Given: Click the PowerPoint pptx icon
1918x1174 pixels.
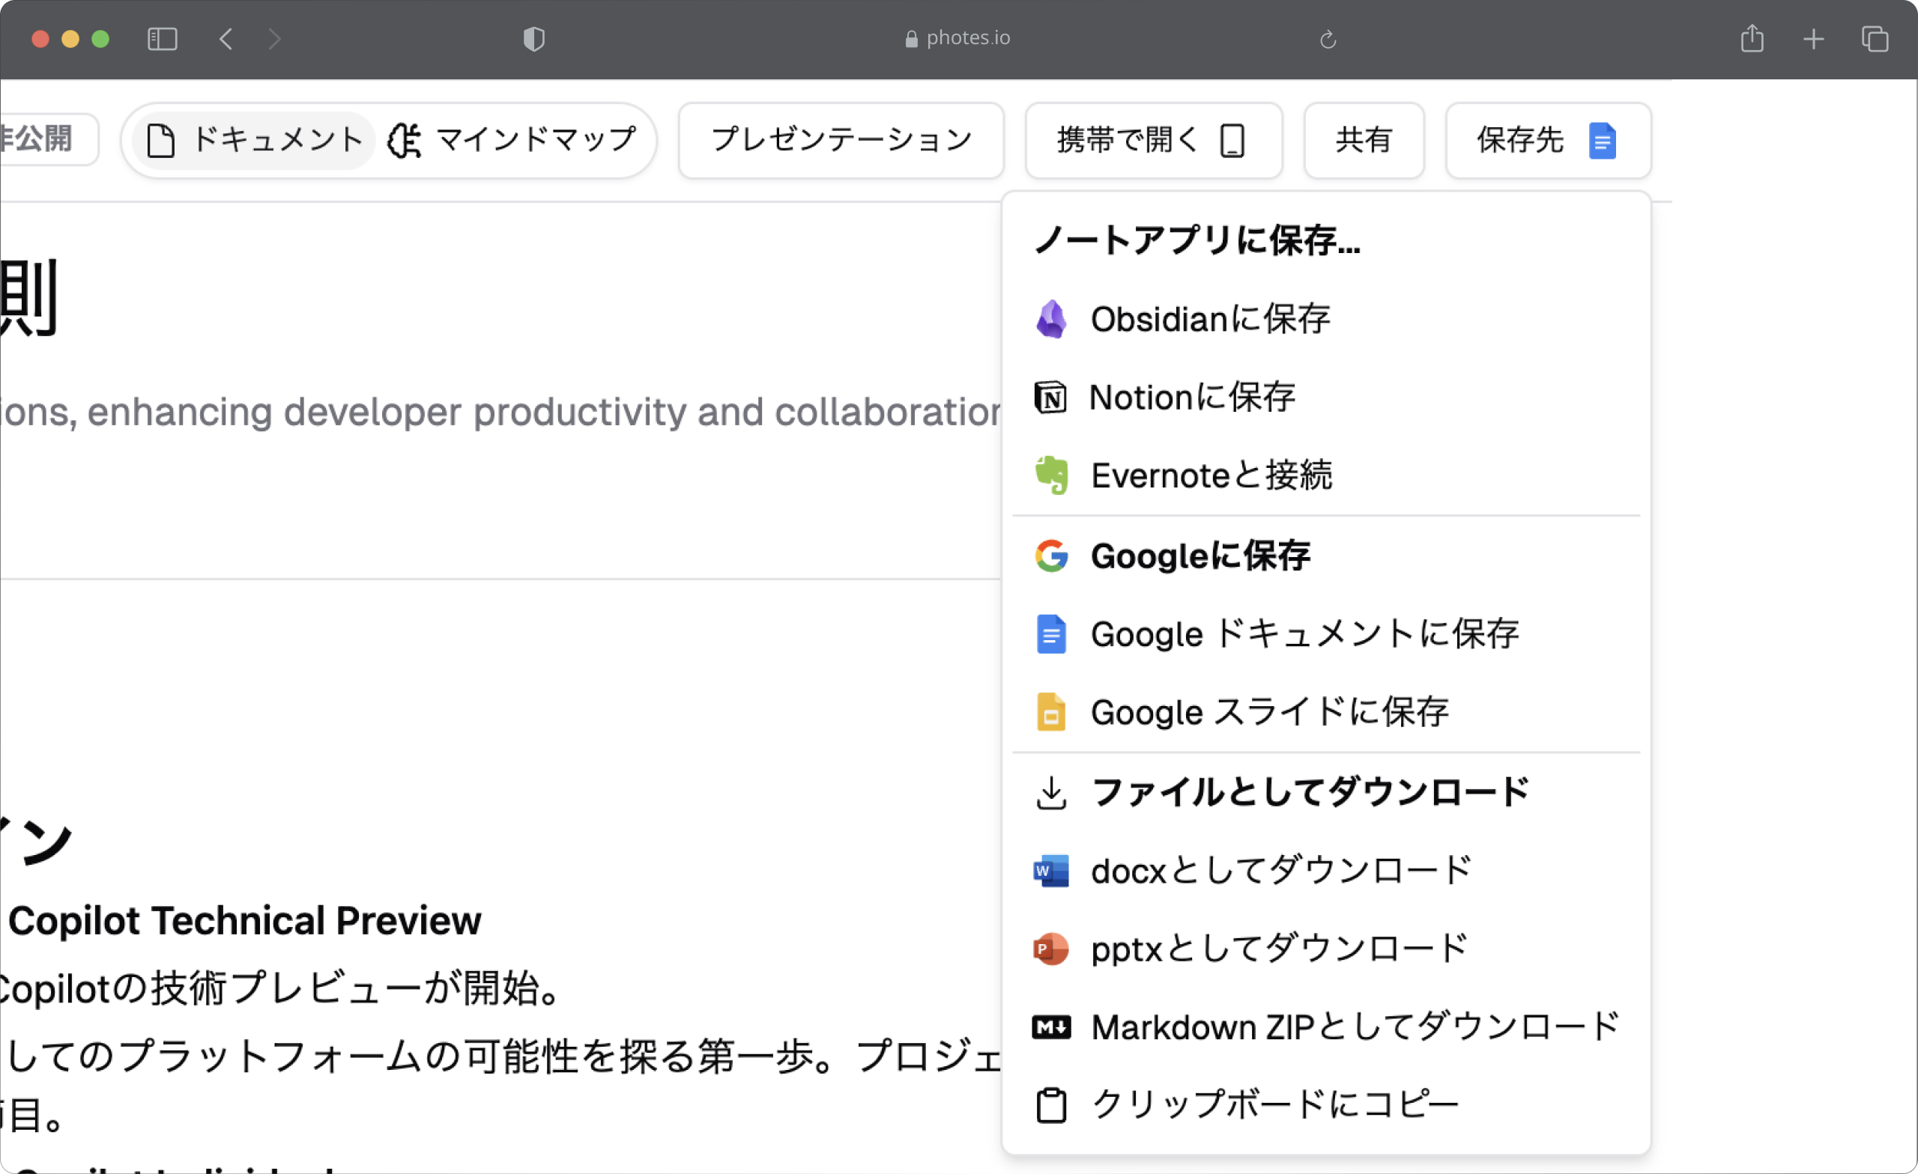Looking at the screenshot, I should [x=1051, y=949].
